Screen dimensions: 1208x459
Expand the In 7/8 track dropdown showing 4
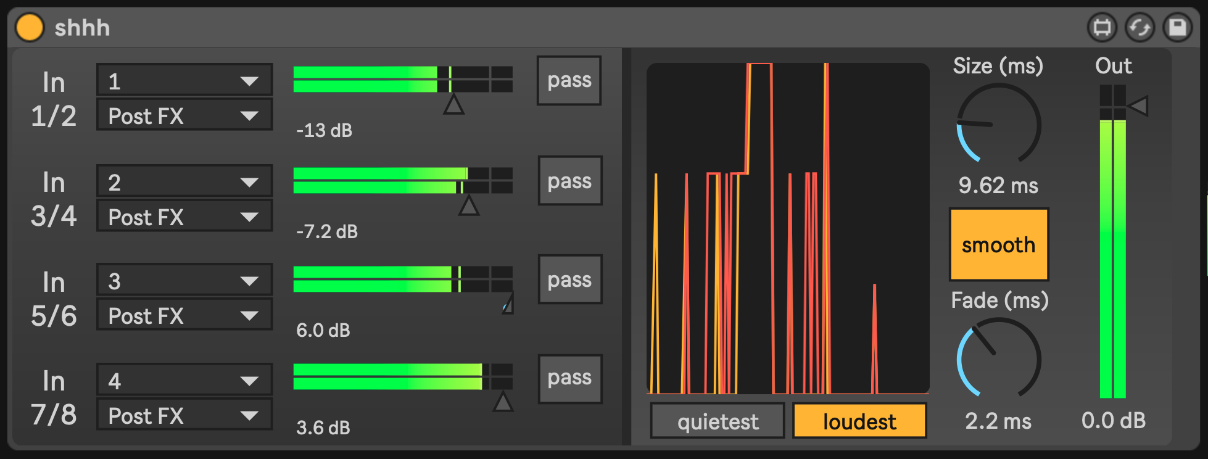pyautogui.click(x=184, y=381)
